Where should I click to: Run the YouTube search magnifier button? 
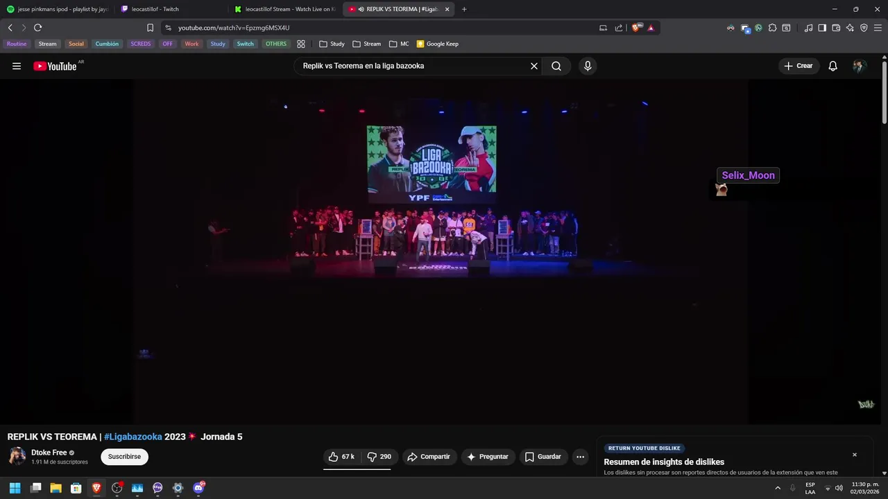[556, 66]
